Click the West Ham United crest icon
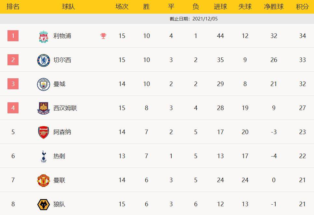 (44, 108)
